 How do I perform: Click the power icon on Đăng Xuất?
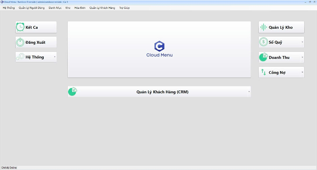pyautogui.click(x=20, y=42)
